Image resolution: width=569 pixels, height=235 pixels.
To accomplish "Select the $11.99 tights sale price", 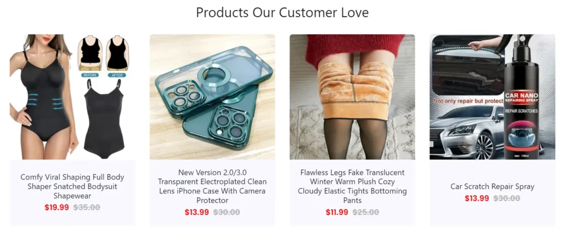I will coord(337,212).
